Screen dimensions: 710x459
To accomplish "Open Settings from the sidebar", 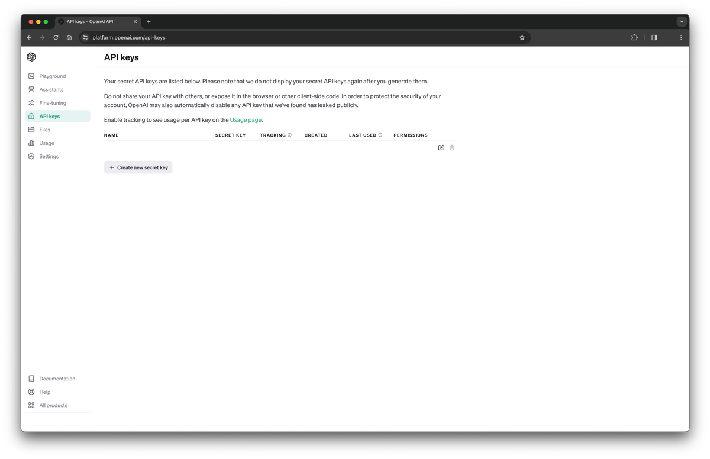I will [57, 156].
